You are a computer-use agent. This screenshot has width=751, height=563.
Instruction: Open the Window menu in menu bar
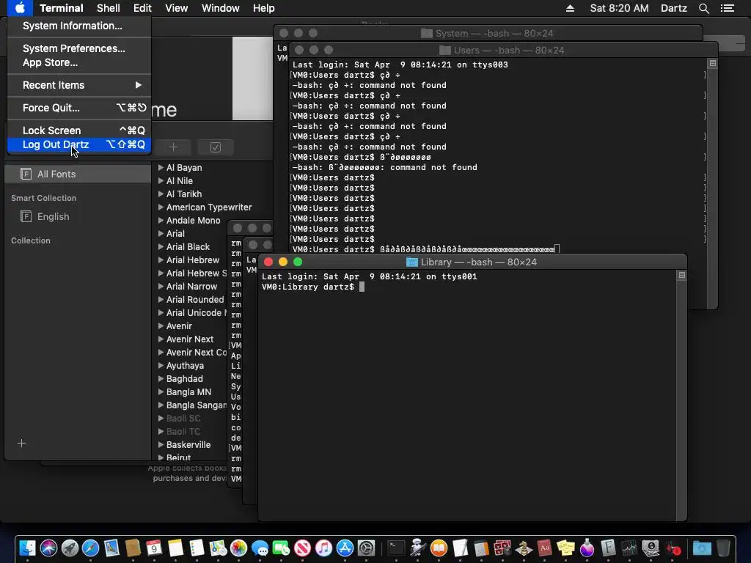click(x=220, y=8)
